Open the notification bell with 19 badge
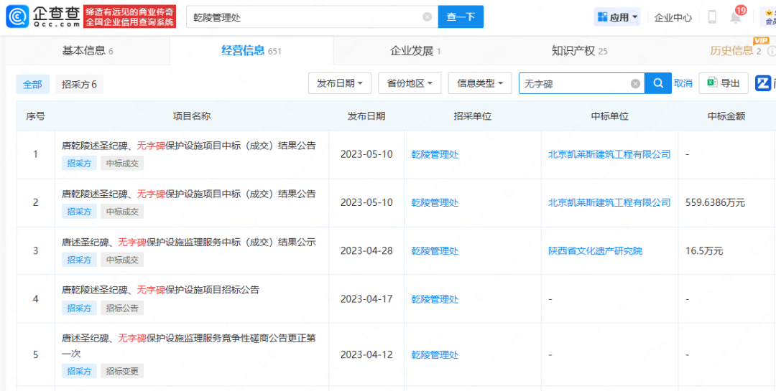776x391 pixels. (736, 17)
